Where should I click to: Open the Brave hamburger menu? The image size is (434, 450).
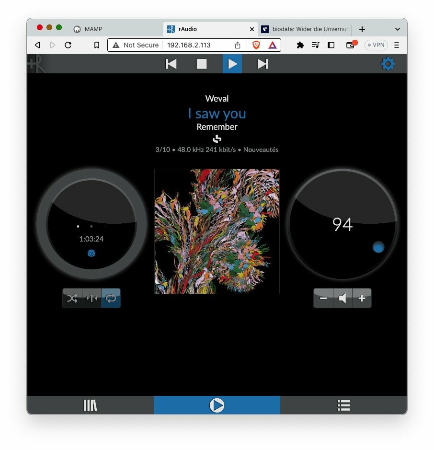click(397, 45)
